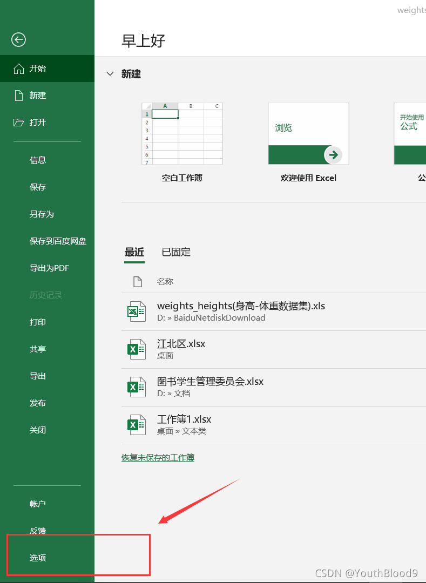
Task: Switch to the 最近 tab
Action: click(134, 252)
